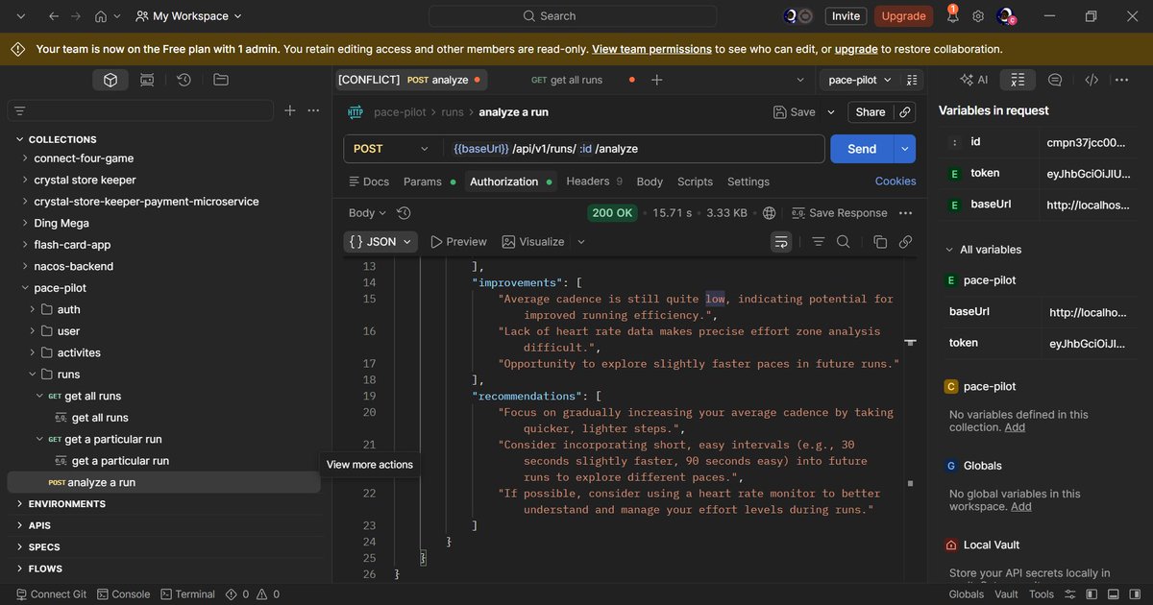Collapse the All variables section
The height and width of the screenshot is (605, 1153).
point(949,250)
